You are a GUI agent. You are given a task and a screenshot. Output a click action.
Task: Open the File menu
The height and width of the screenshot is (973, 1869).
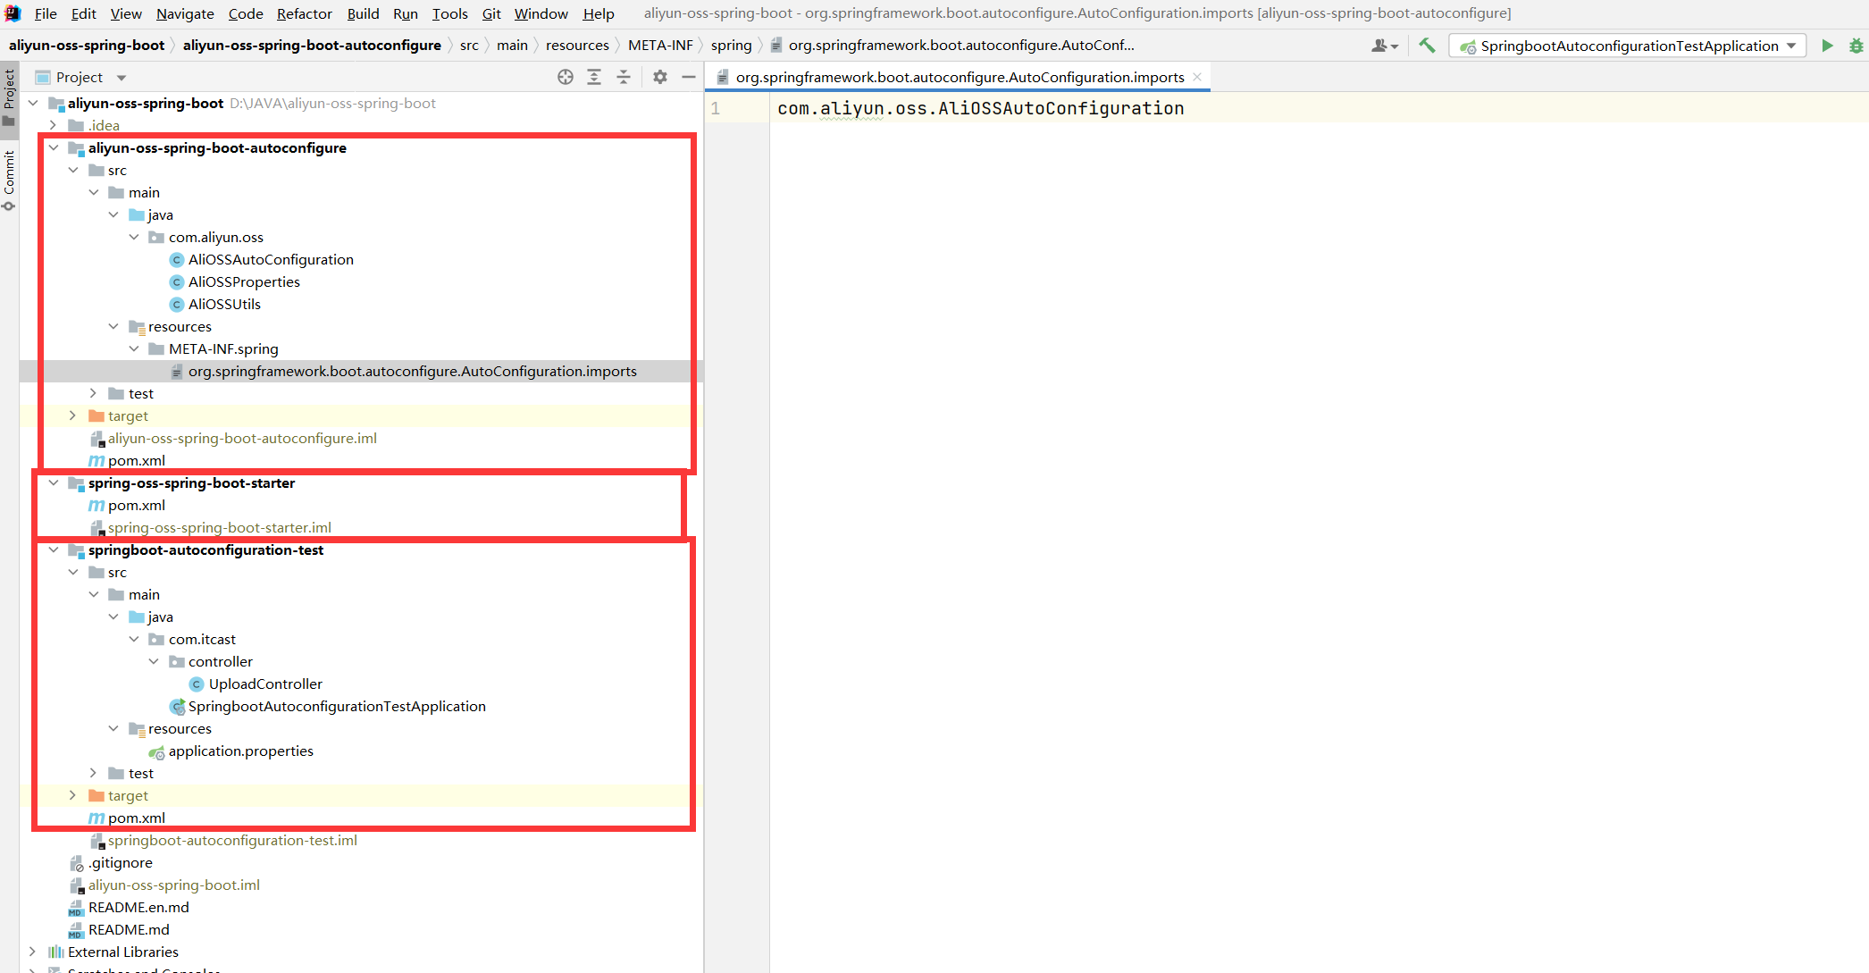pos(46,13)
